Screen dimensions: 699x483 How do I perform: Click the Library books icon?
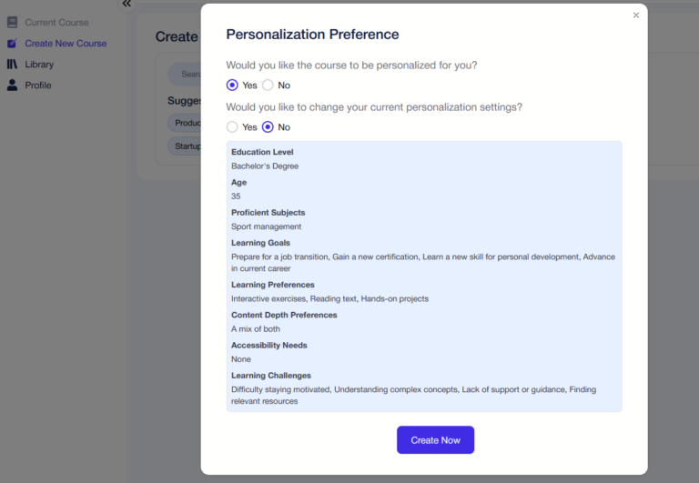pyautogui.click(x=12, y=65)
